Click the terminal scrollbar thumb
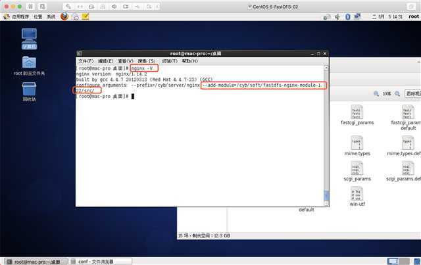 (x=326, y=195)
